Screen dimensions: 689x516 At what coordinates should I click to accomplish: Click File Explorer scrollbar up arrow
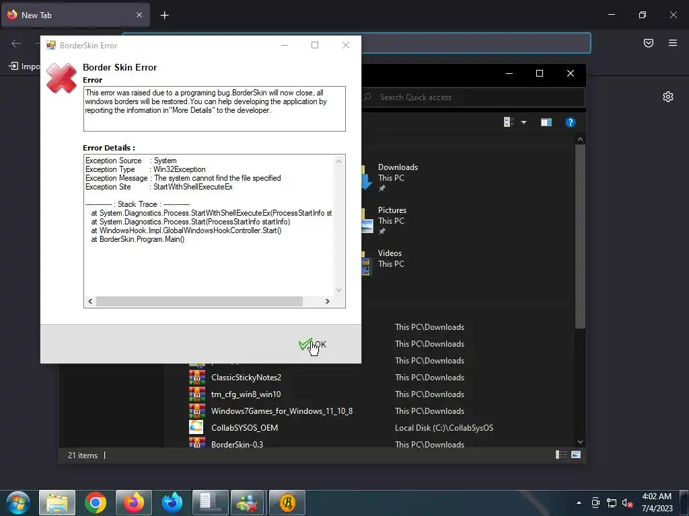[x=580, y=140]
